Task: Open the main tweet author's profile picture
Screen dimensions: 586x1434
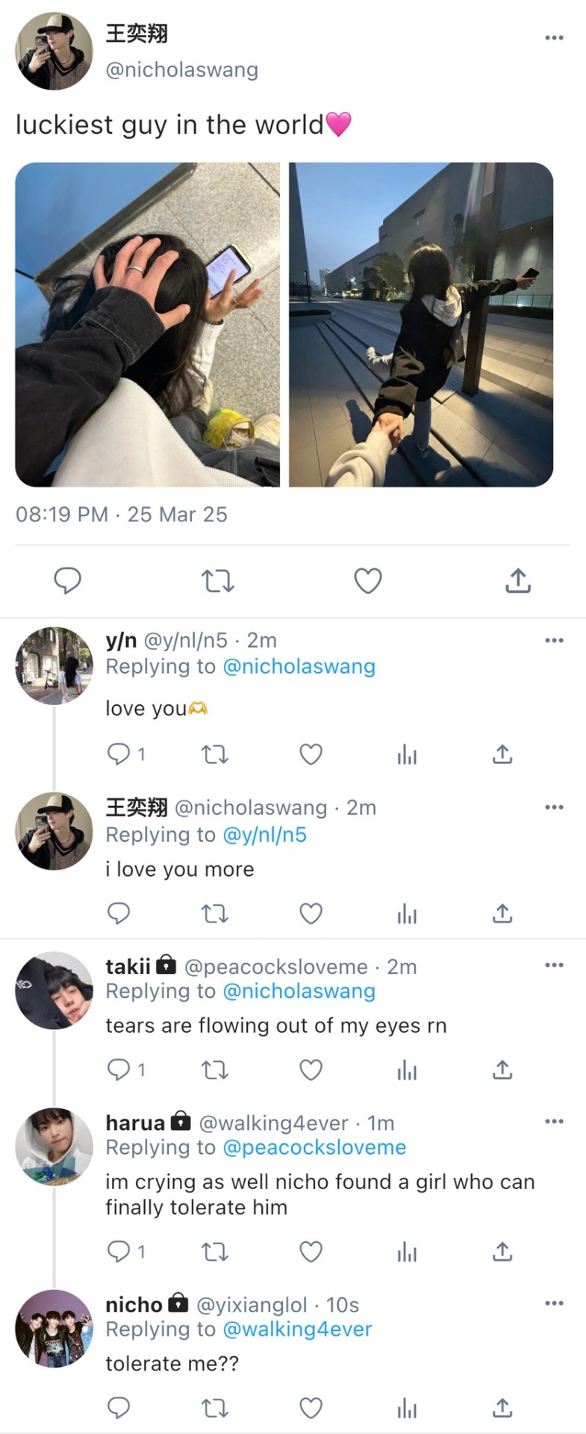Action: click(x=54, y=51)
